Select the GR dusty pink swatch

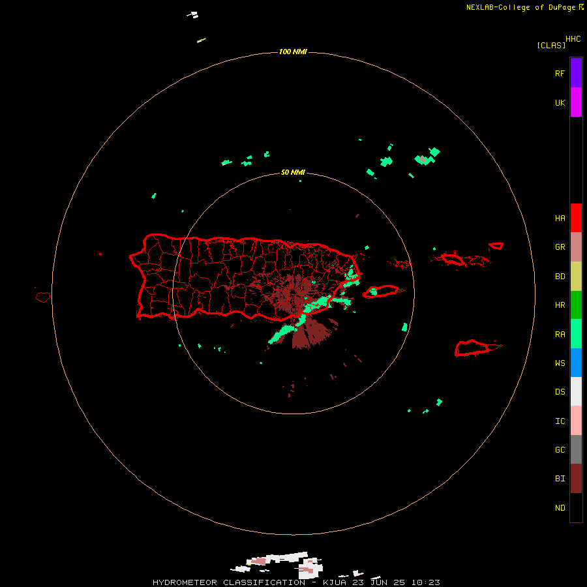576,247
